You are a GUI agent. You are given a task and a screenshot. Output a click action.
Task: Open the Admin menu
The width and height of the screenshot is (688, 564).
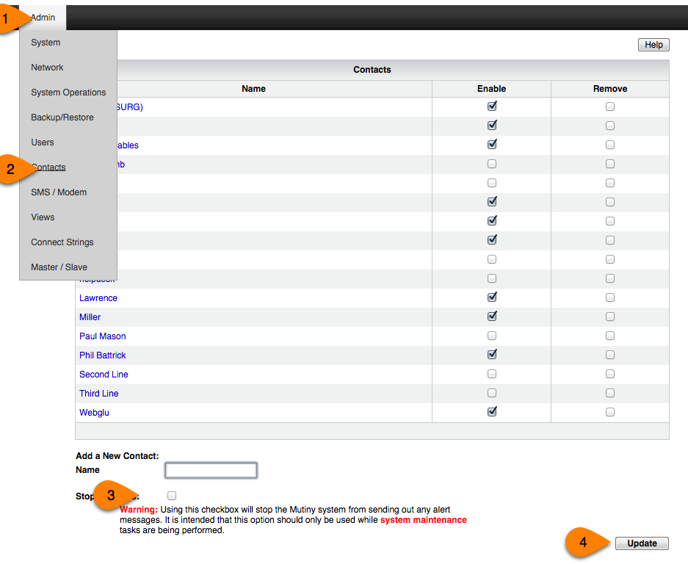tap(43, 18)
